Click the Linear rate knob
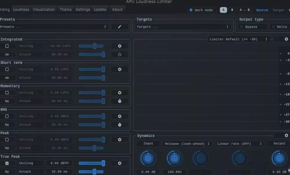The width and height of the screenshot is (290, 175). [x=240, y=158]
